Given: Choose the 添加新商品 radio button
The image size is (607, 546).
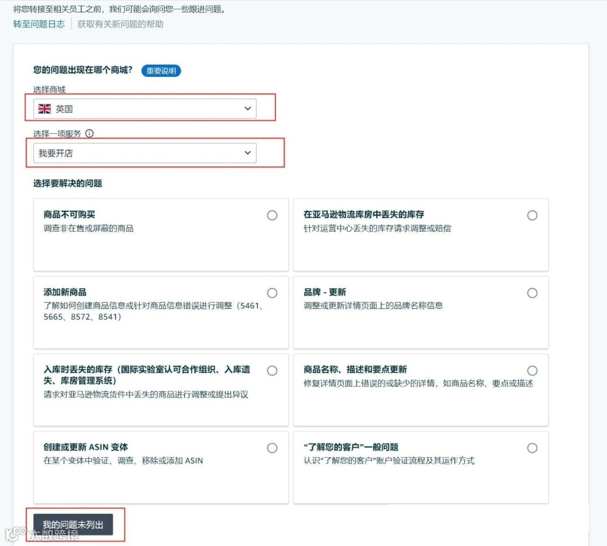Looking at the screenshot, I should coord(272,293).
